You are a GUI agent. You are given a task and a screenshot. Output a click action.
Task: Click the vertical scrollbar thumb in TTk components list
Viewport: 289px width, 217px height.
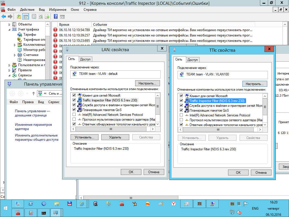click(x=265, y=107)
